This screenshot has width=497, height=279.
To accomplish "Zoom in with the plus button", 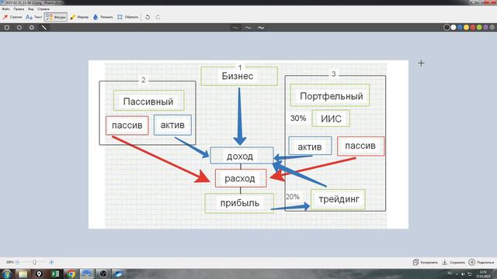I will [51, 262].
